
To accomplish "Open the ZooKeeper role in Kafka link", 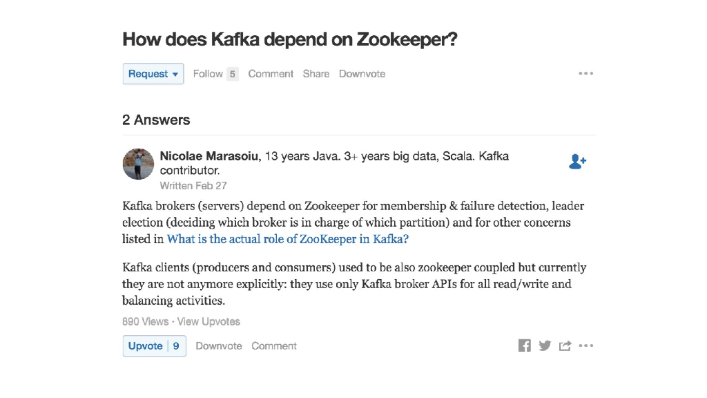I will click(288, 239).
